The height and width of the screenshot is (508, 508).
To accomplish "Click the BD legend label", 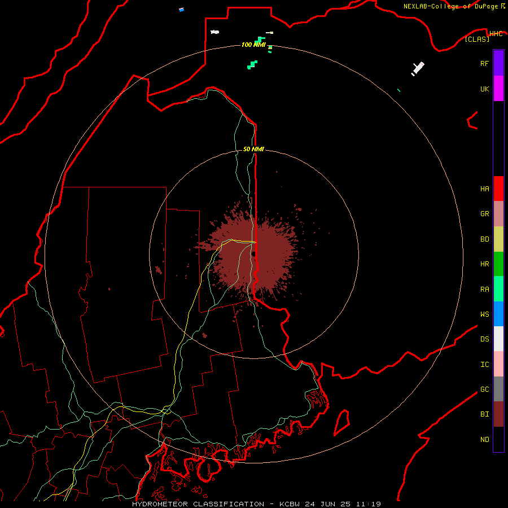I will 484,239.
